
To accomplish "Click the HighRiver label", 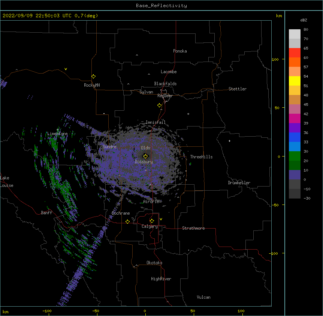I will coord(161,279).
